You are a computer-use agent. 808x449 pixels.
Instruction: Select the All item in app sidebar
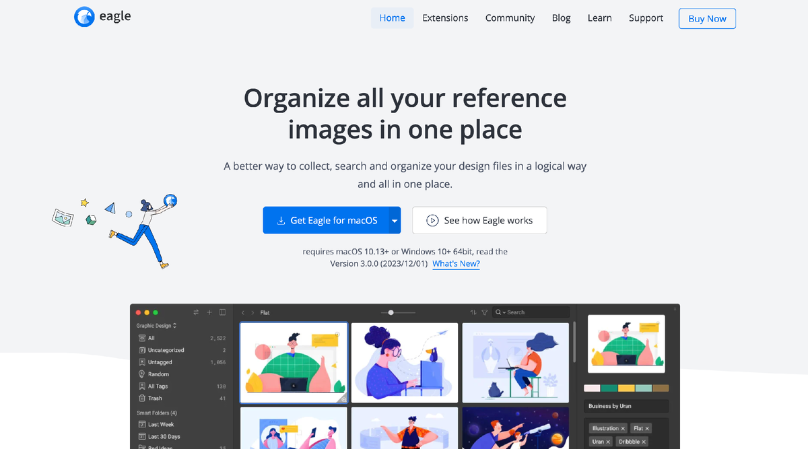point(181,338)
